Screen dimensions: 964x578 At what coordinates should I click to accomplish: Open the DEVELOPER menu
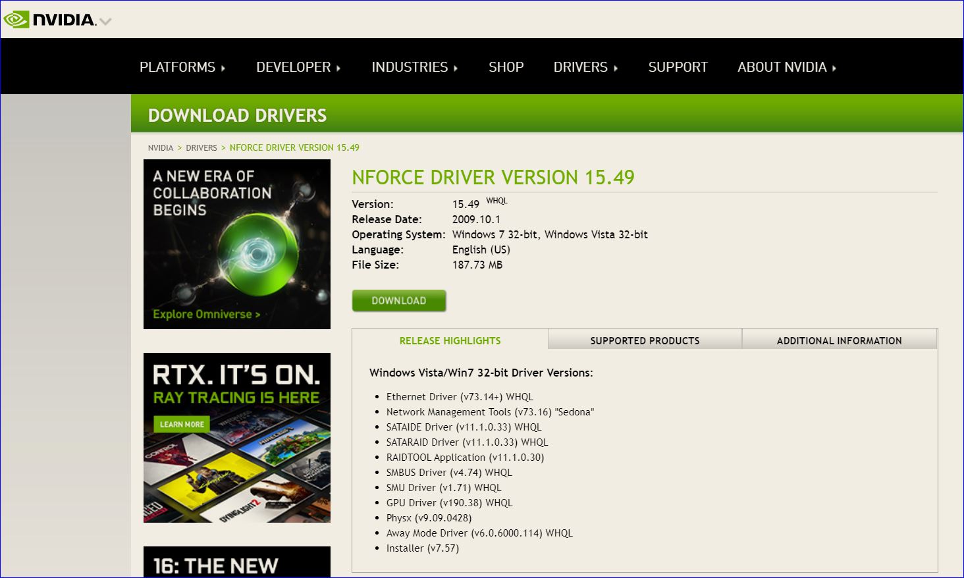tap(298, 67)
